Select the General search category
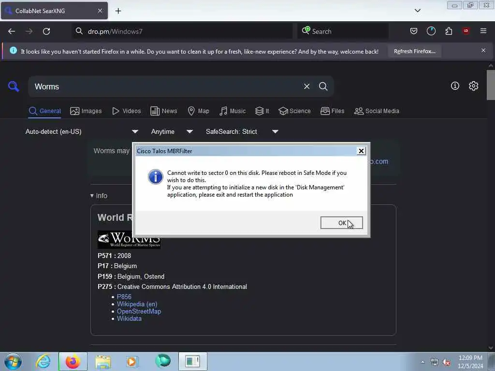The width and height of the screenshot is (495, 371). 44,111
